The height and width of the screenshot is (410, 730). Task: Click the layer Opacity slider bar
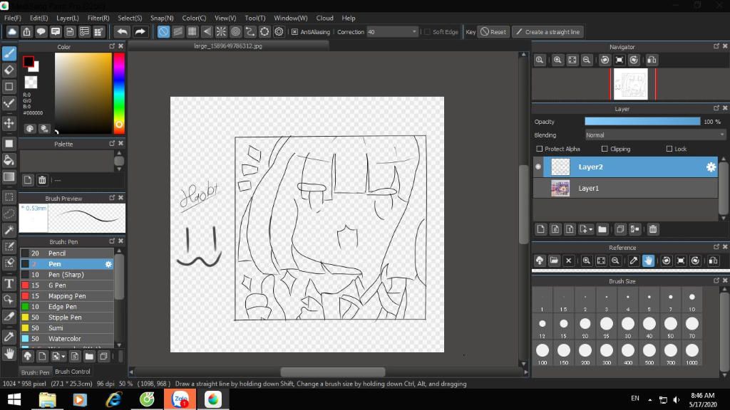(642, 121)
